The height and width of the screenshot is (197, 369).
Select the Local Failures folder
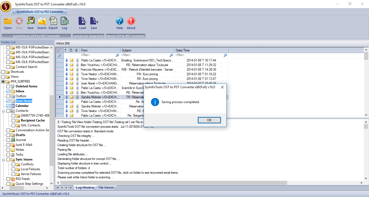pos(30,169)
